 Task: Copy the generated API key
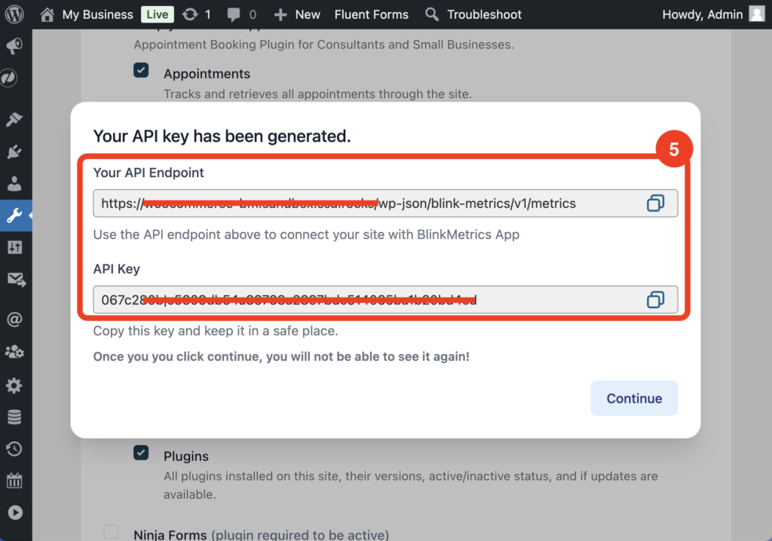click(x=655, y=300)
